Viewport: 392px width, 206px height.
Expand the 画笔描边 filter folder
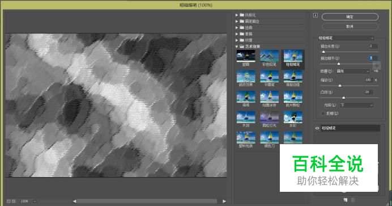236,21
